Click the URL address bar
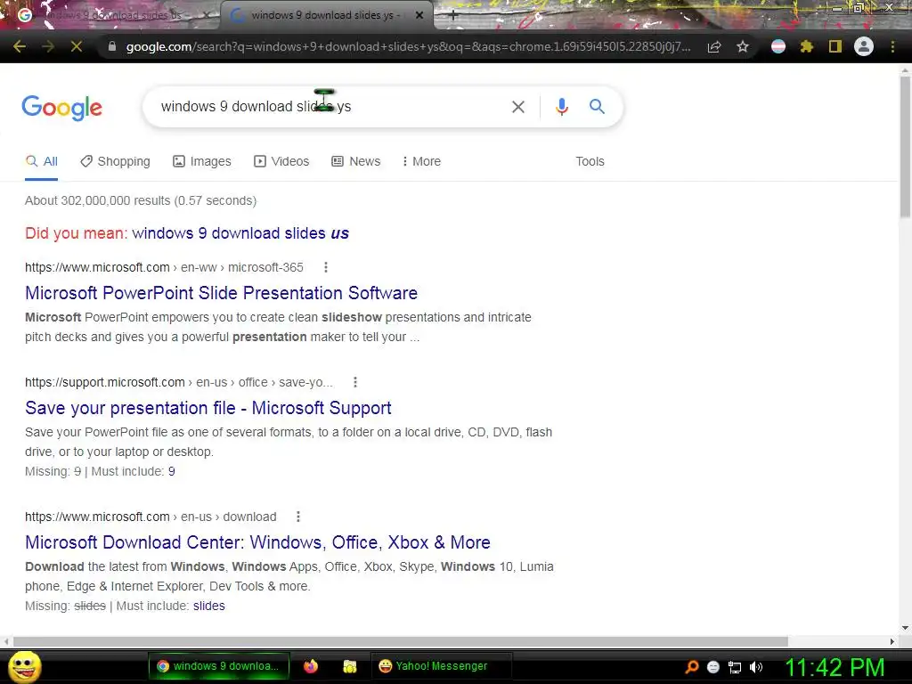The width and height of the screenshot is (912, 684). tap(408, 46)
